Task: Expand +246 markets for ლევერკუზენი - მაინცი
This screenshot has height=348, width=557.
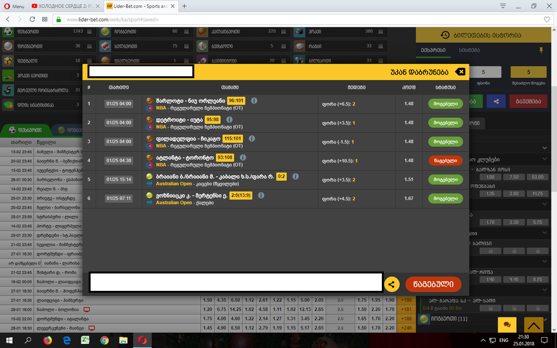Action: click(x=406, y=328)
